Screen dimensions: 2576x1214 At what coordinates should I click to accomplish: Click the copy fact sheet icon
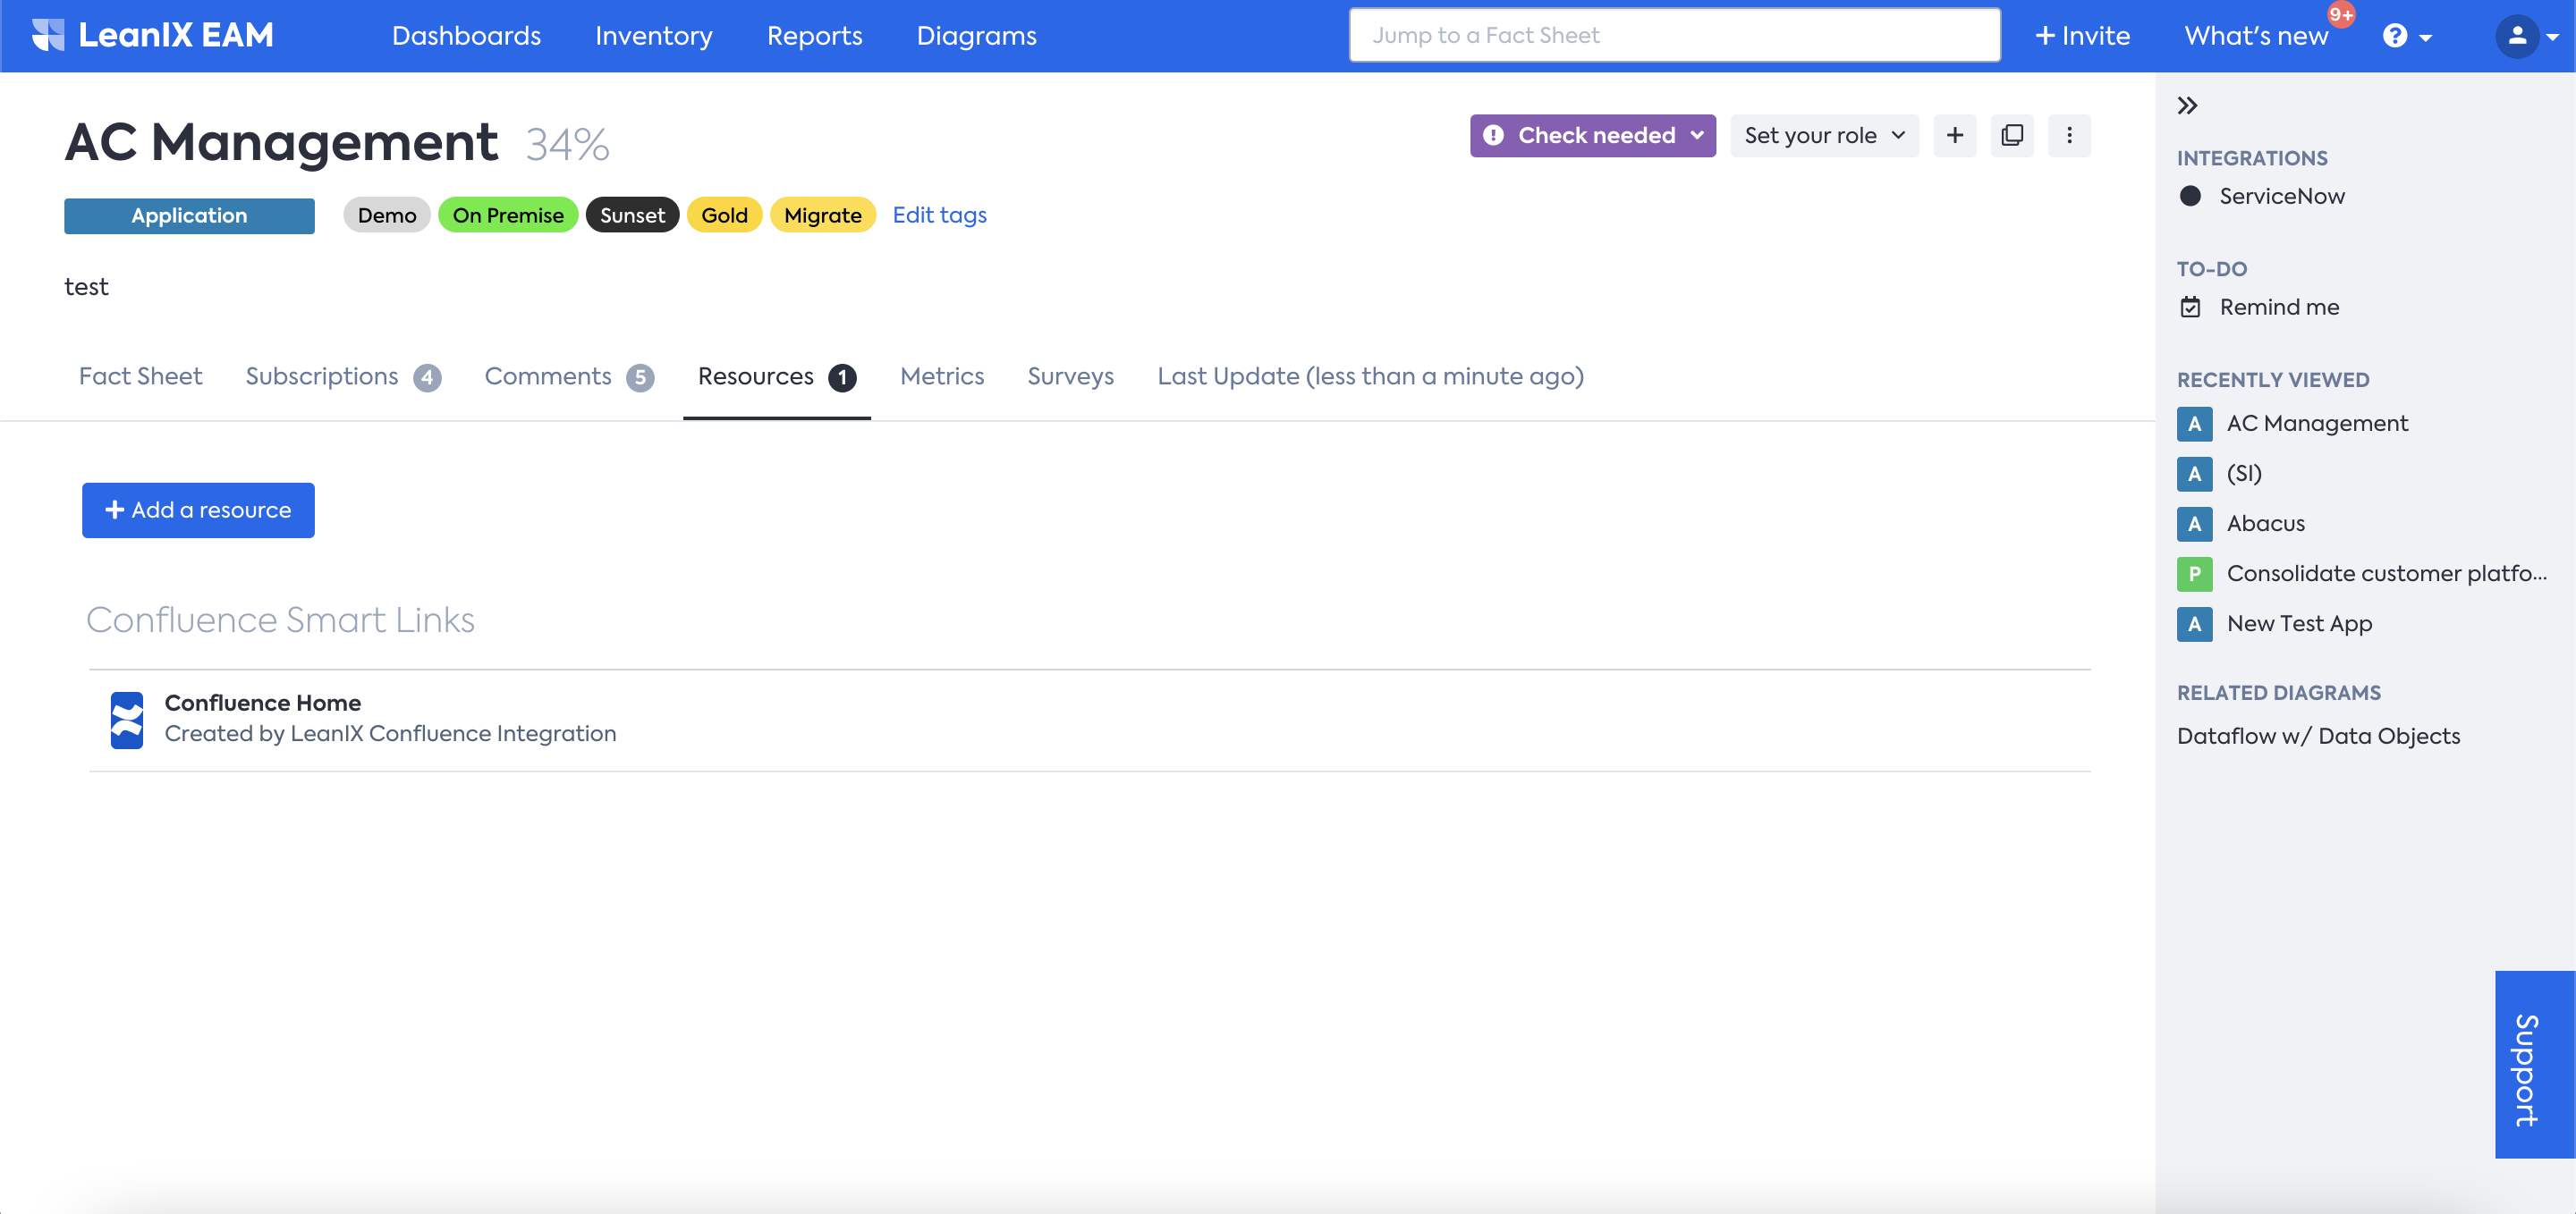2011,135
